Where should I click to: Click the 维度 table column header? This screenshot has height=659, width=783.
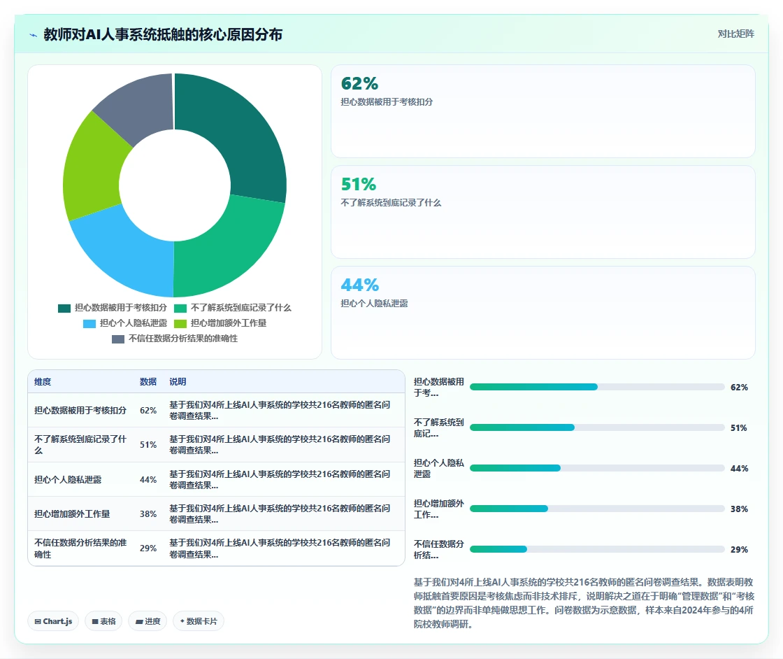[x=43, y=382]
